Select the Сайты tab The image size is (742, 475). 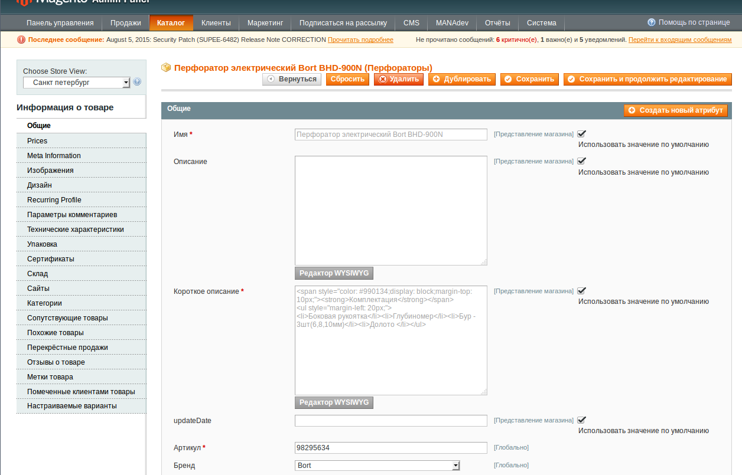81,288
